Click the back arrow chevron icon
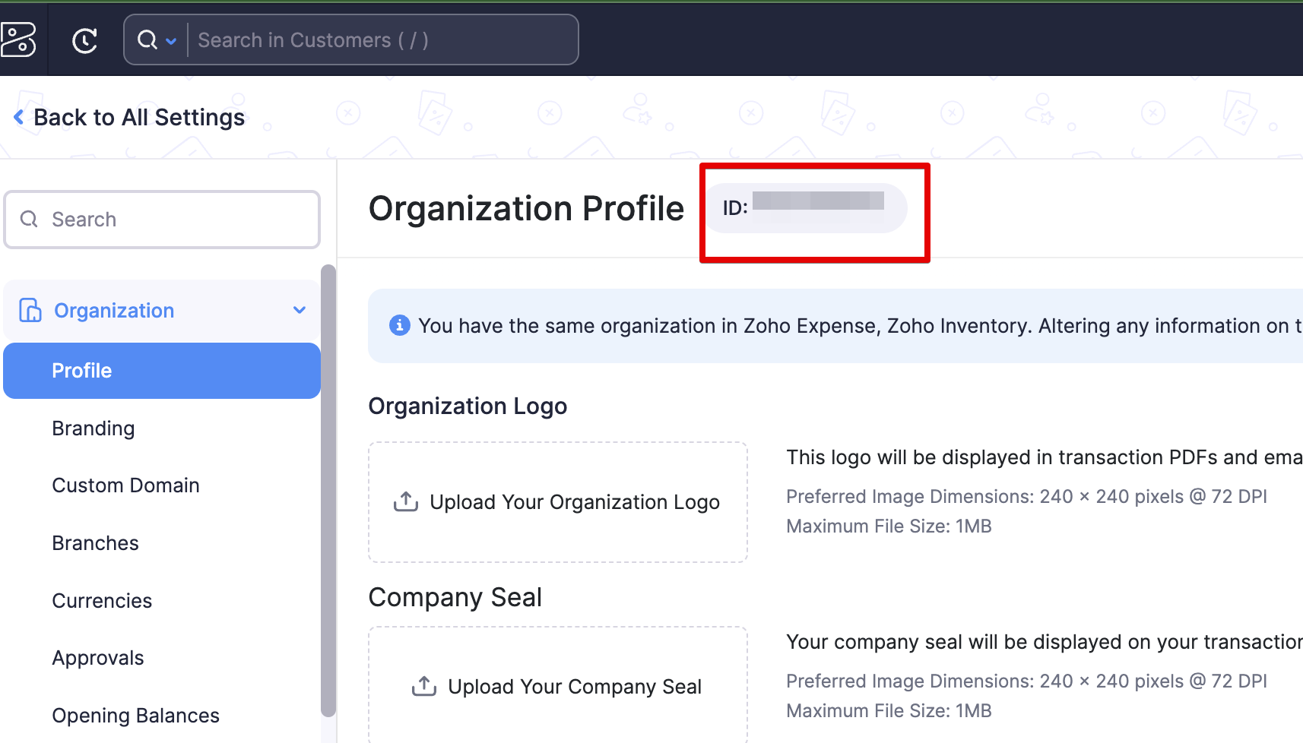The image size is (1303, 743). (19, 117)
